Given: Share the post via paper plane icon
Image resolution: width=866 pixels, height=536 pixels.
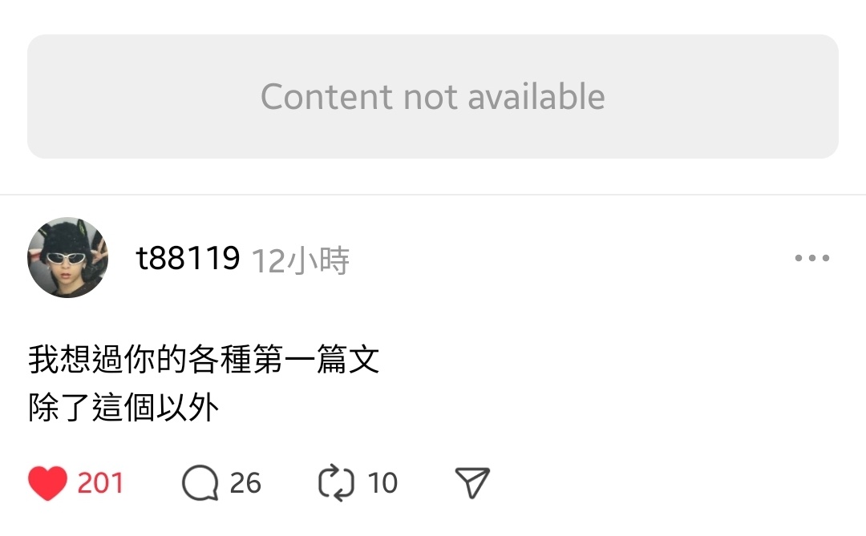Looking at the screenshot, I should point(472,483).
